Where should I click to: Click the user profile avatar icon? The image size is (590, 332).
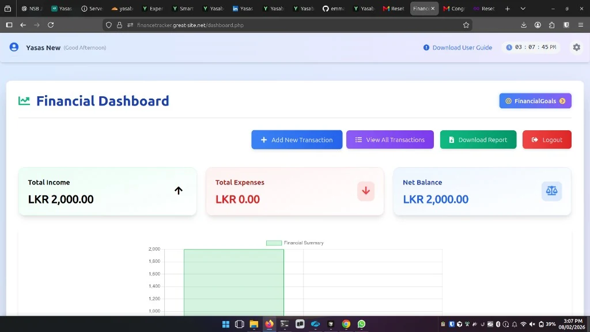[x=14, y=47]
